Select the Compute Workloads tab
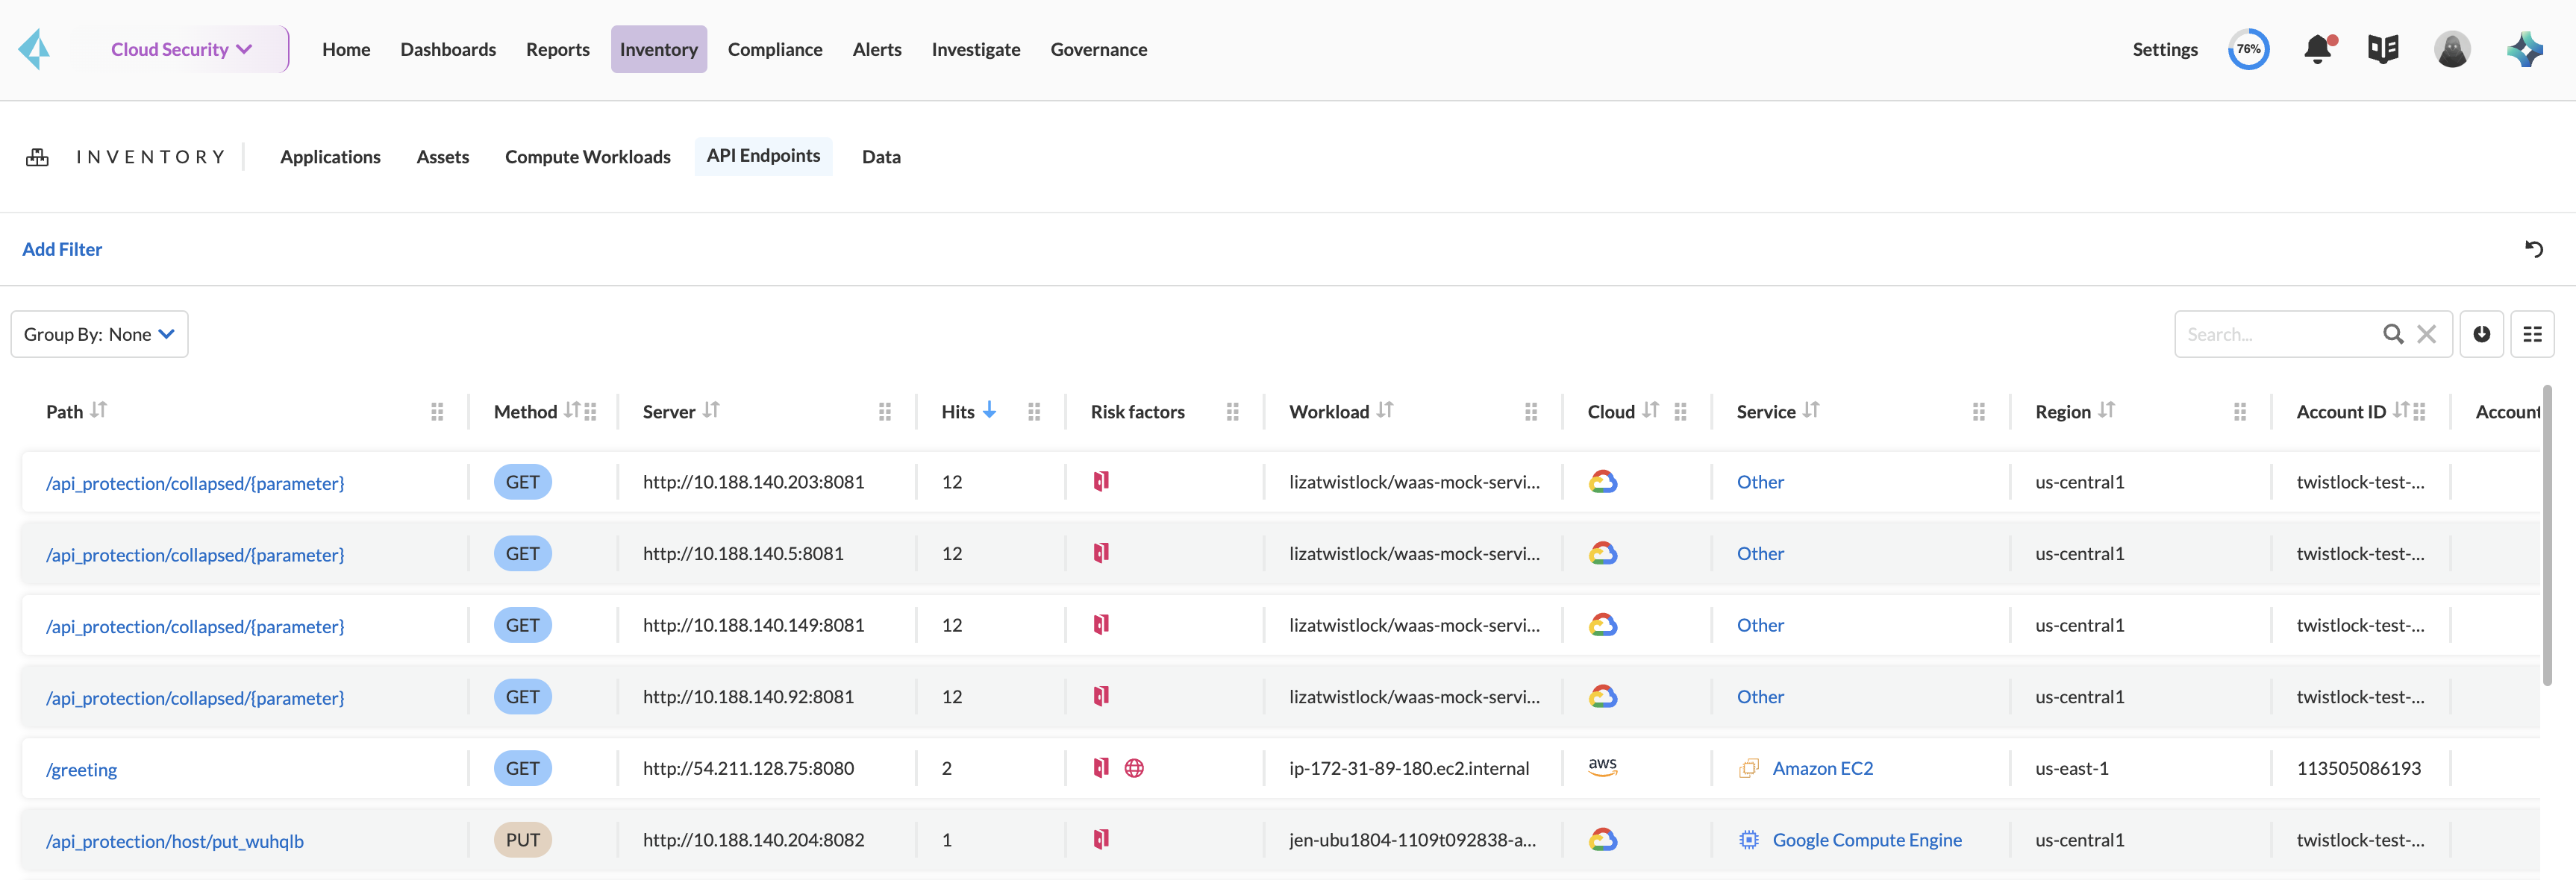2576x880 pixels. (x=587, y=157)
